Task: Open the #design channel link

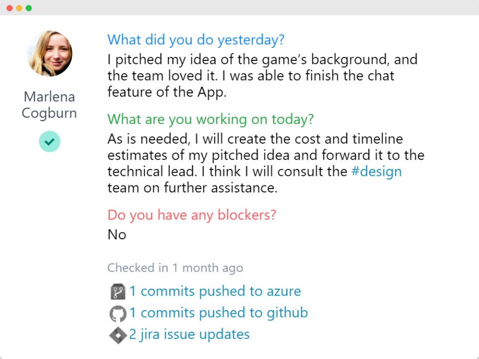Action: (x=377, y=171)
